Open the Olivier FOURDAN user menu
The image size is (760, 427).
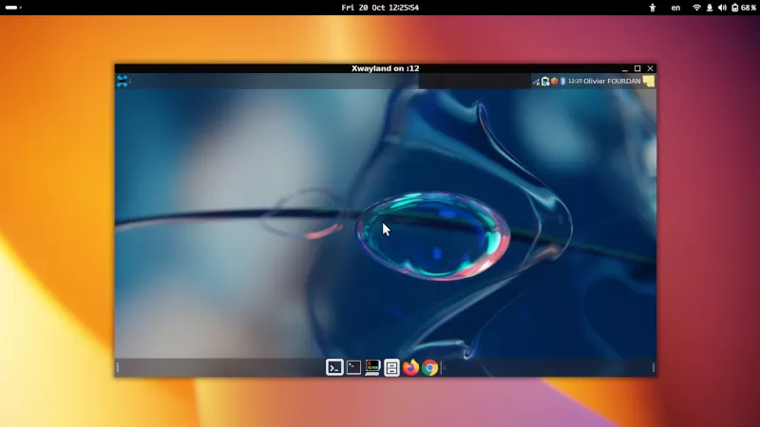[x=613, y=82]
